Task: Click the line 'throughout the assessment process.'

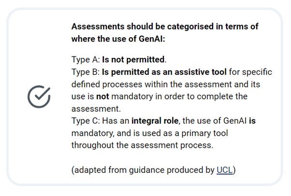Action: (142, 145)
